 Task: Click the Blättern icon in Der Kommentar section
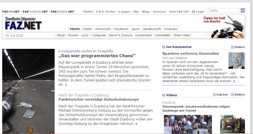[232, 47]
